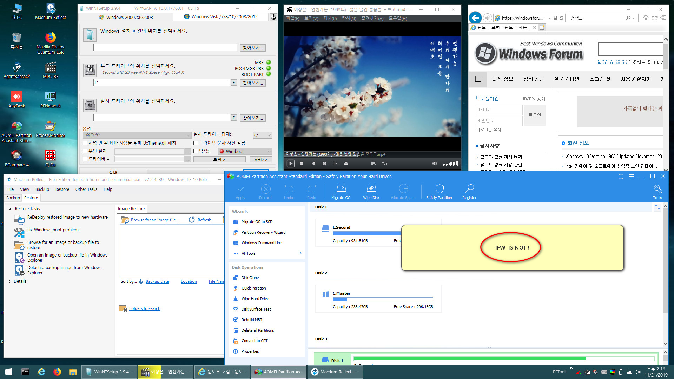The height and width of the screenshot is (379, 674).
Task: Click Register icon in AOMEI toolbar
Action: pyautogui.click(x=469, y=192)
